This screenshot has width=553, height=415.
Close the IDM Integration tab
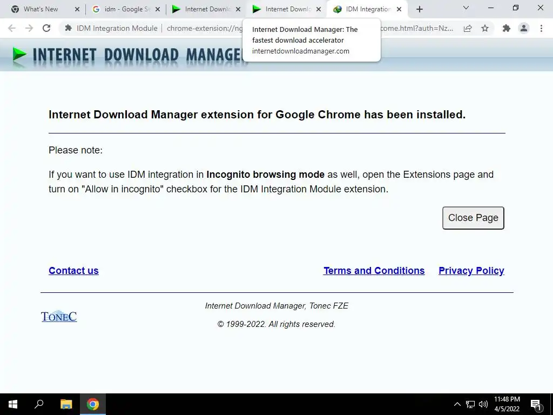point(399,10)
